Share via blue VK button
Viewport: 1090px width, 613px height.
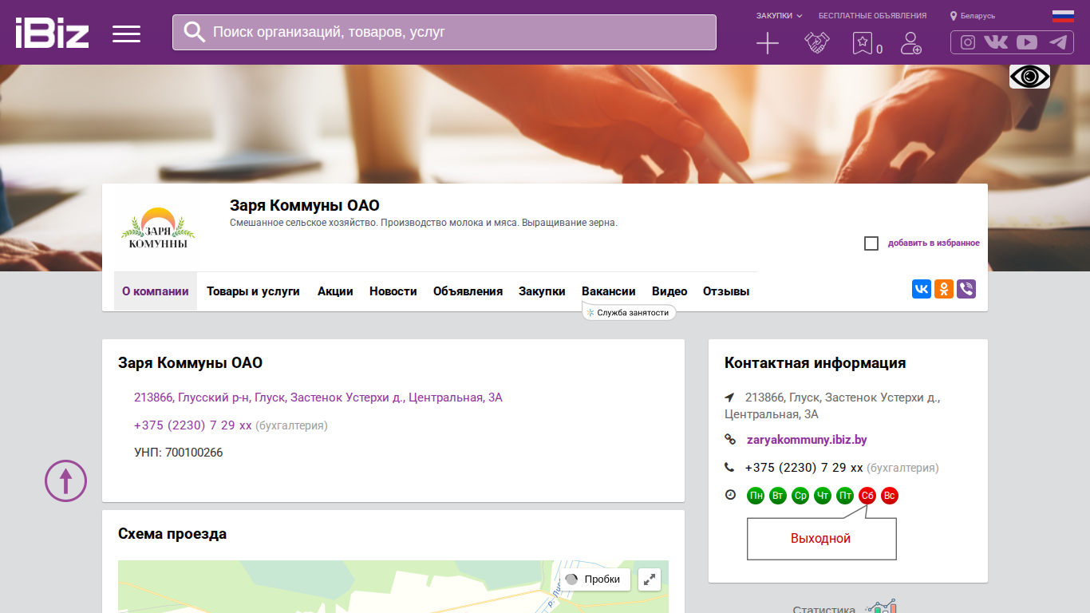[x=922, y=289]
